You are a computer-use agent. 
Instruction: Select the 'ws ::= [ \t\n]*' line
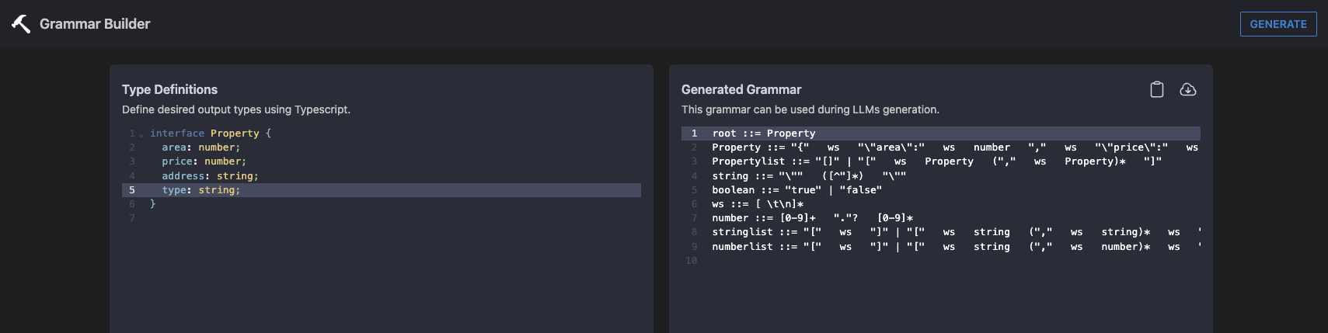tap(758, 204)
